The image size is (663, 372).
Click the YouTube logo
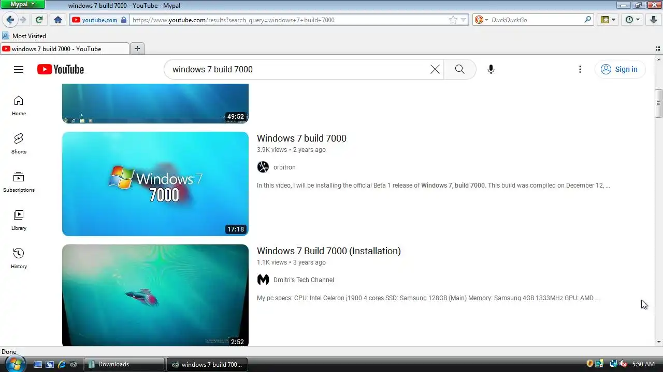tap(61, 69)
